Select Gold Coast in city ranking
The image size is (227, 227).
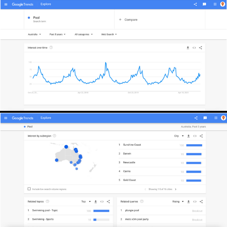pos(129,180)
